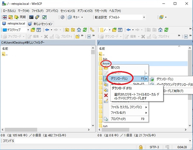Go back in local panel history
This screenshot has width=193, height=150.
pyautogui.click(x=47, y=30)
